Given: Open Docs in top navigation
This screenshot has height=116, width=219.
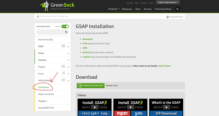Looking at the screenshot, I should [138, 9].
